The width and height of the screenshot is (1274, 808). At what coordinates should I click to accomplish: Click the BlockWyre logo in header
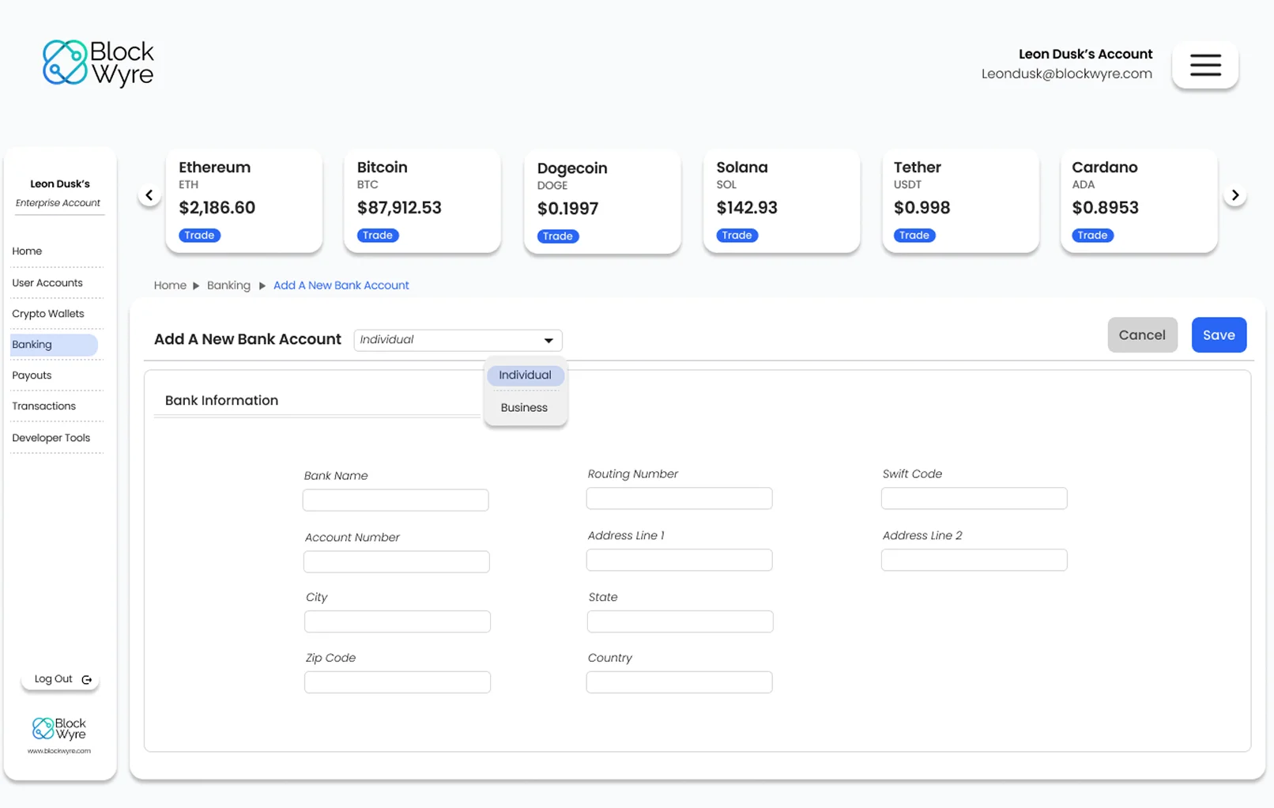[98, 63]
